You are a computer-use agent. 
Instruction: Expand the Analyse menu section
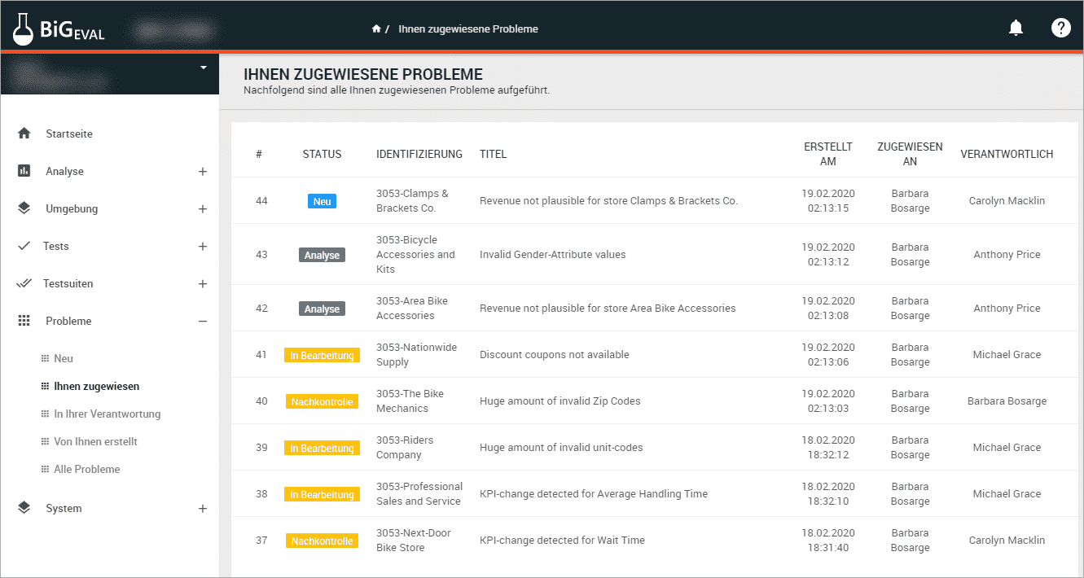[x=202, y=171]
